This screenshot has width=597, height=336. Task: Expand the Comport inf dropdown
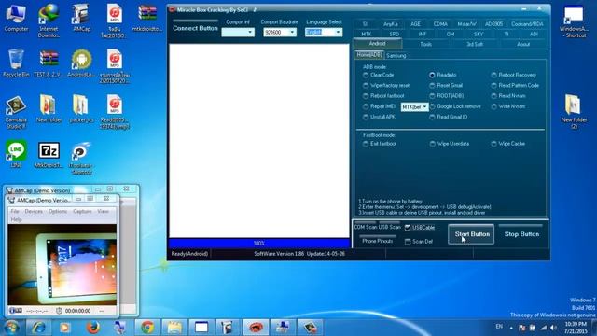coord(250,33)
